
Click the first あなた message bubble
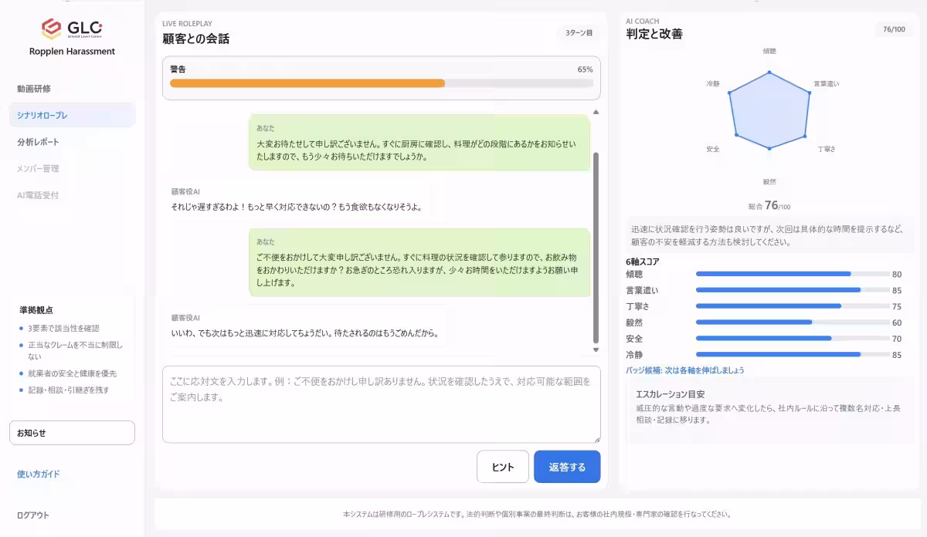pos(419,143)
